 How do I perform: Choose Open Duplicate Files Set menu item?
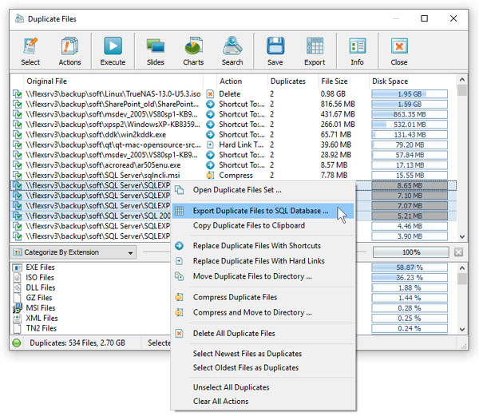[x=263, y=190]
